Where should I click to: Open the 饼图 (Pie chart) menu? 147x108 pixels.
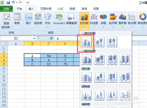click(103, 21)
